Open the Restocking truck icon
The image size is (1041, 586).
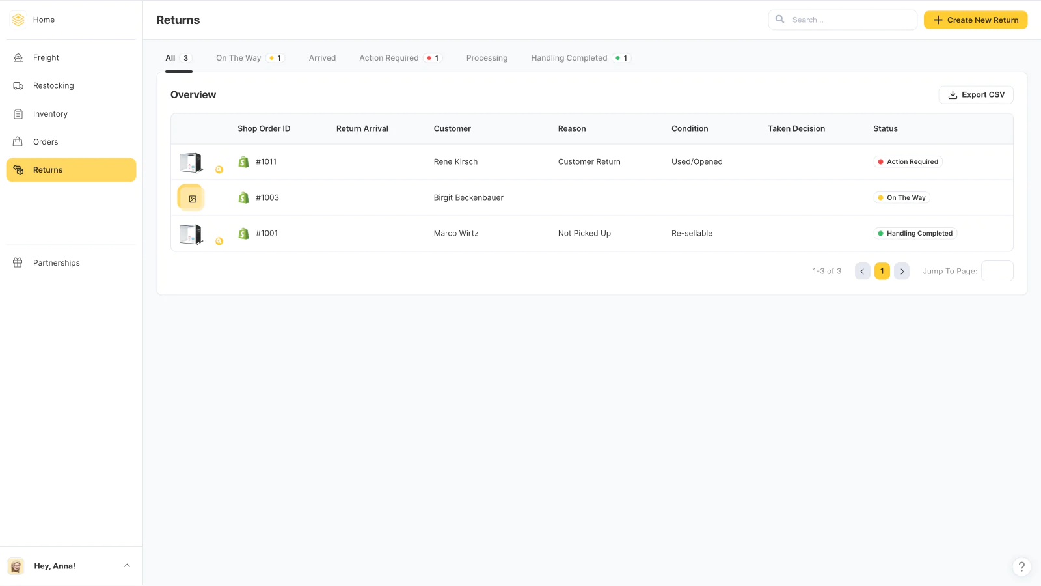18,86
